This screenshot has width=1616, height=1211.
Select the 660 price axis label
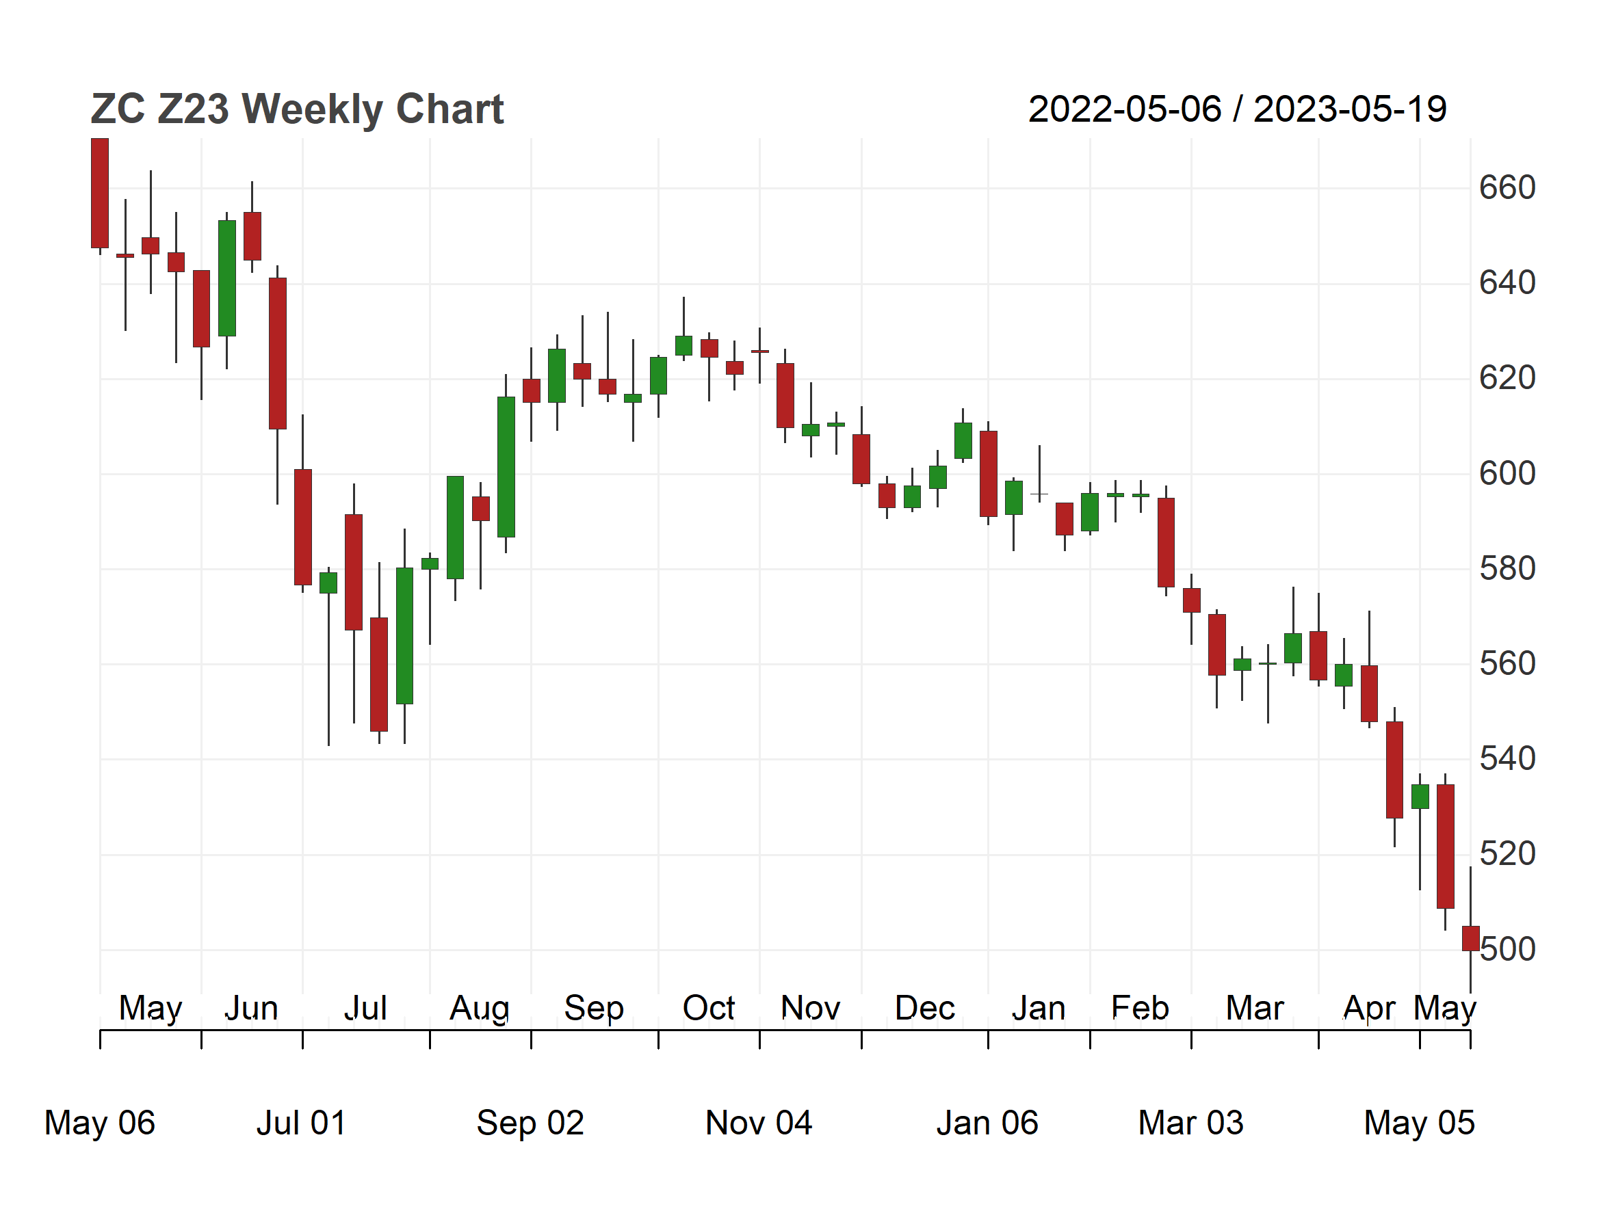(x=1507, y=188)
